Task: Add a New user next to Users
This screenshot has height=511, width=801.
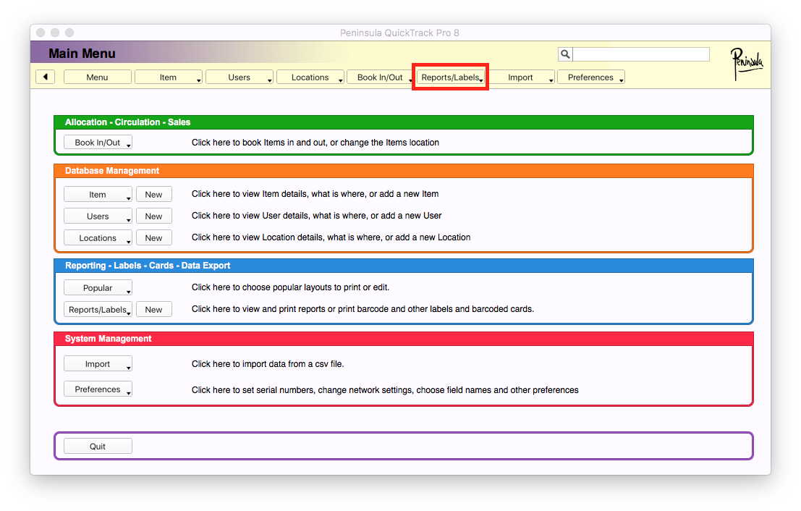Action: (x=154, y=216)
